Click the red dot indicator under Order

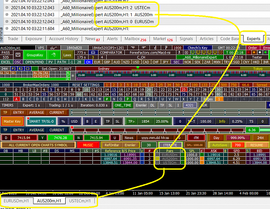pyautogui.click(x=248, y=52)
